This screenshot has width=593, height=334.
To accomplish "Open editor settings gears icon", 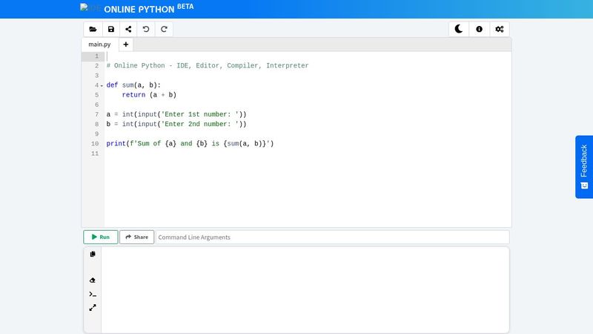I will pyautogui.click(x=499, y=29).
